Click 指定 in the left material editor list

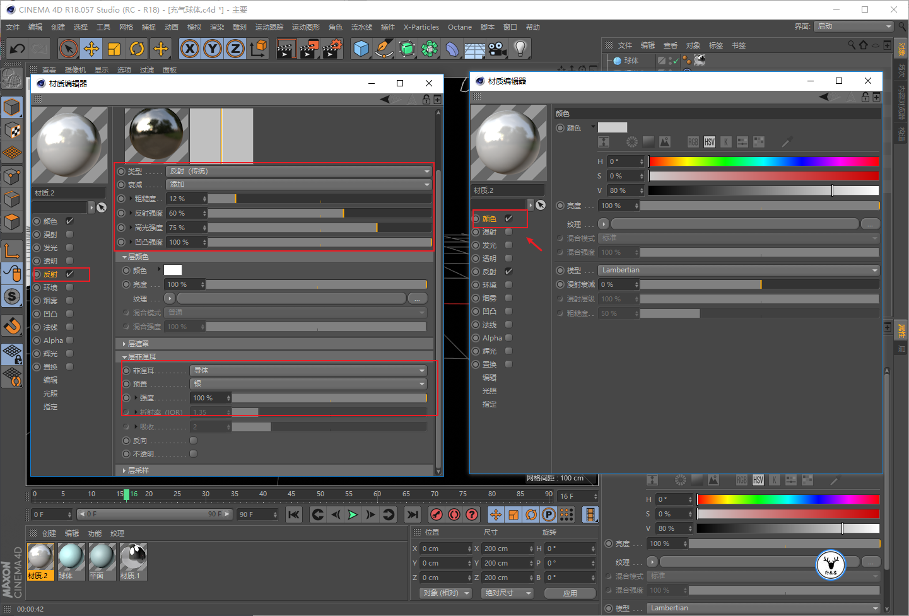tap(50, 407)
